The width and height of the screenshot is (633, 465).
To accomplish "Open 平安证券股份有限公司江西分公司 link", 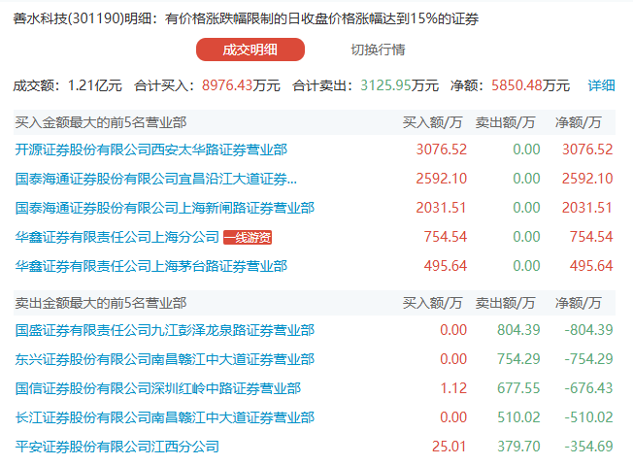I will click(117, 447).
